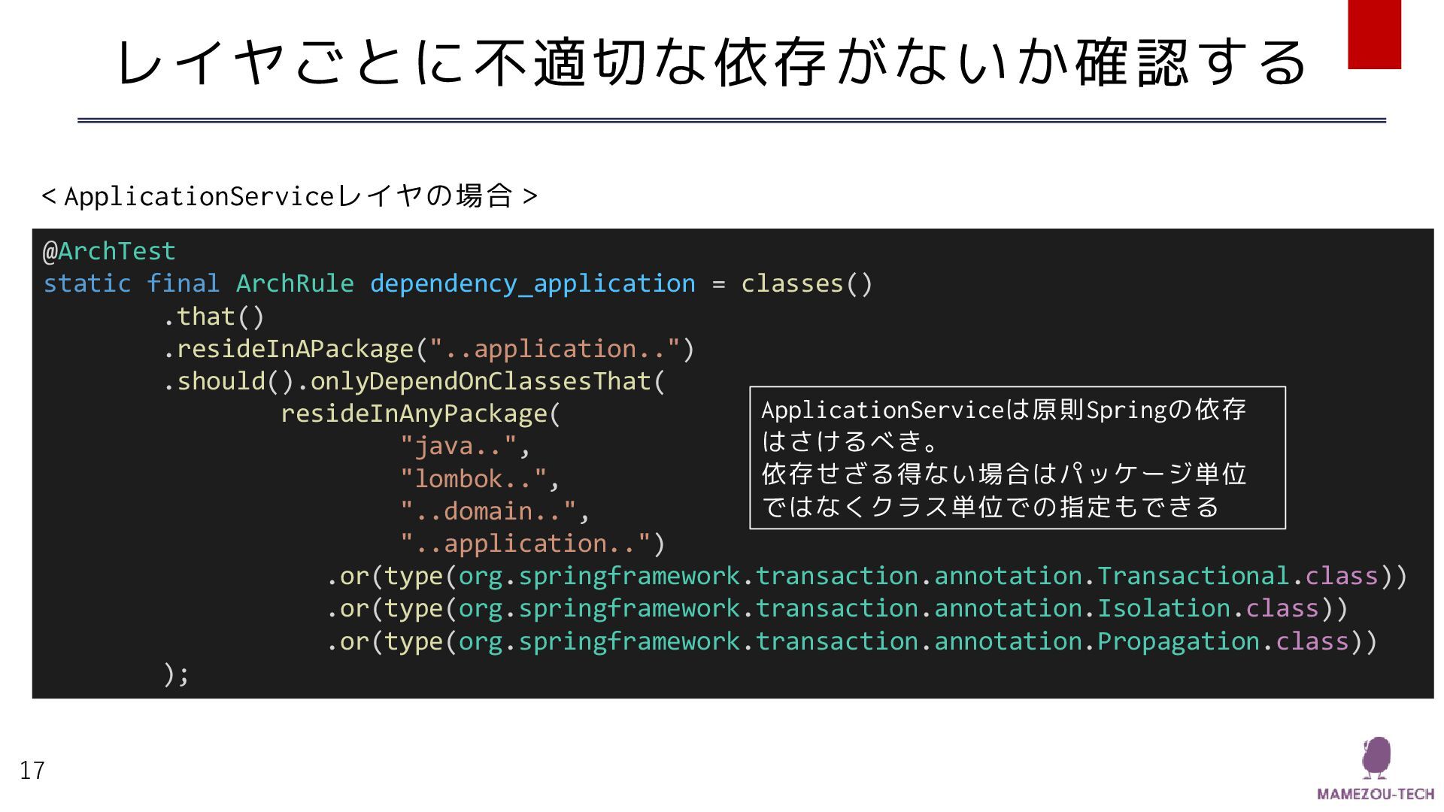Click the Spring dependency note box
The image size is (1444, 812).
1017,457
